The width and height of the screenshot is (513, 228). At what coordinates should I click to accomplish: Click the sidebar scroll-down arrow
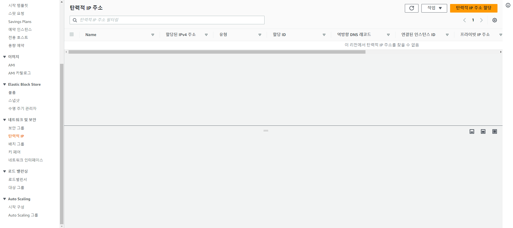pos(62,226)
